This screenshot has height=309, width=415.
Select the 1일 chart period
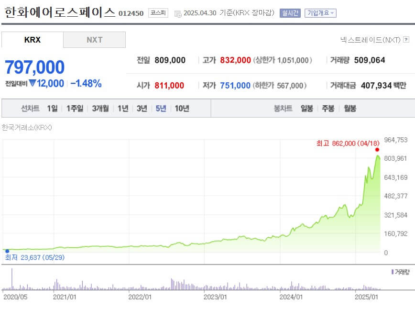pyautogui.click(x=53, y=109)
